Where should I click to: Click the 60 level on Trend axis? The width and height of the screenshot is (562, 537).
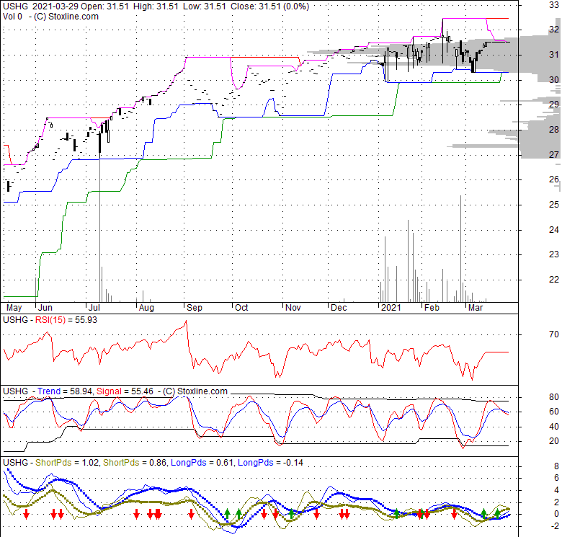click(x=554, y=412)
